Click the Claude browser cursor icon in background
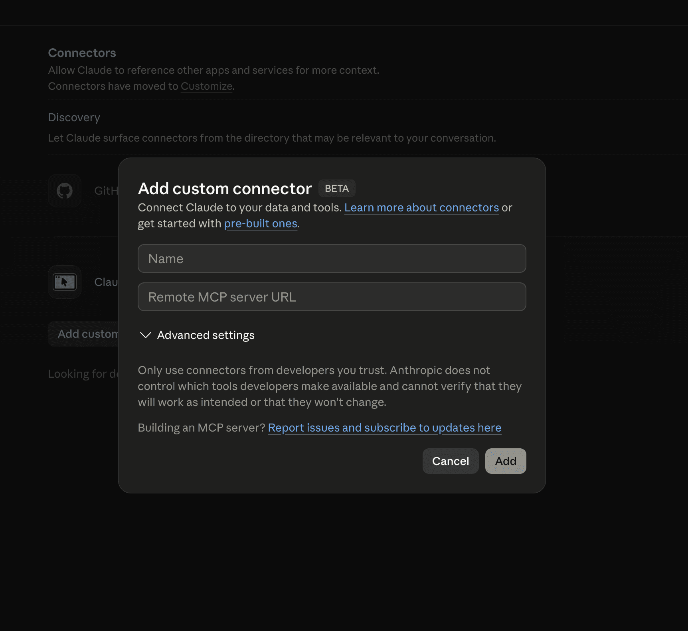Image resolution: width=688 pixels, height=631 pixels. pyautogui.click(x=65, y=282)
